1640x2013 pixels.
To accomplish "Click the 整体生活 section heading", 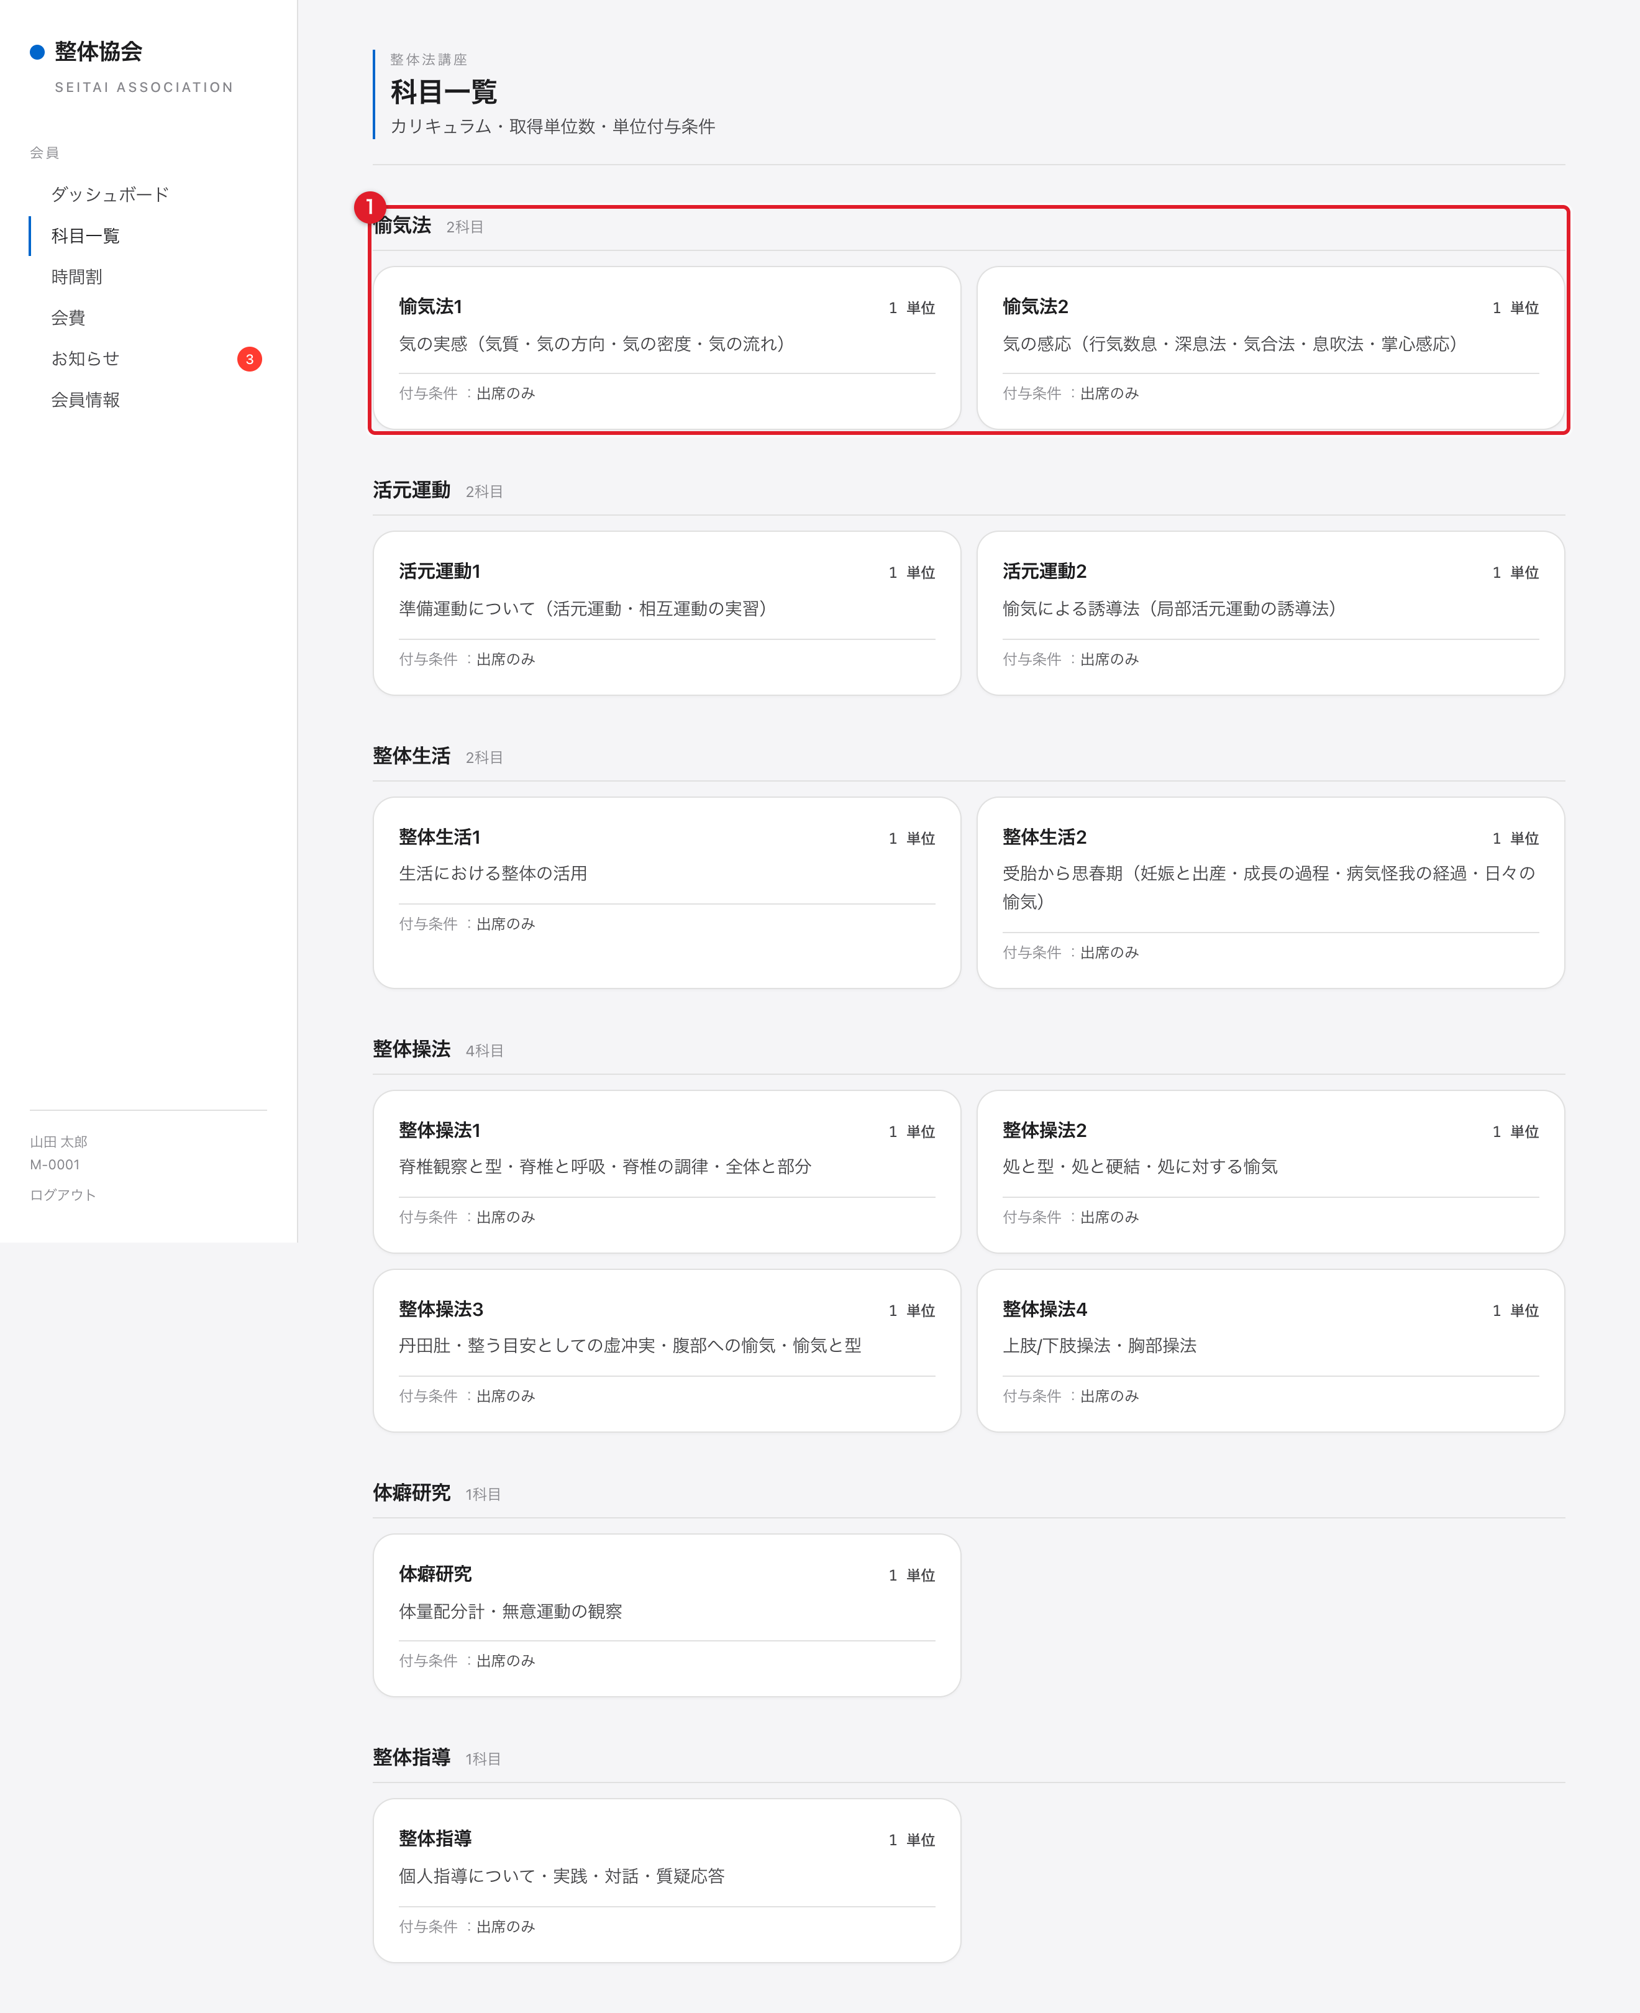I will tap(412, 755).
